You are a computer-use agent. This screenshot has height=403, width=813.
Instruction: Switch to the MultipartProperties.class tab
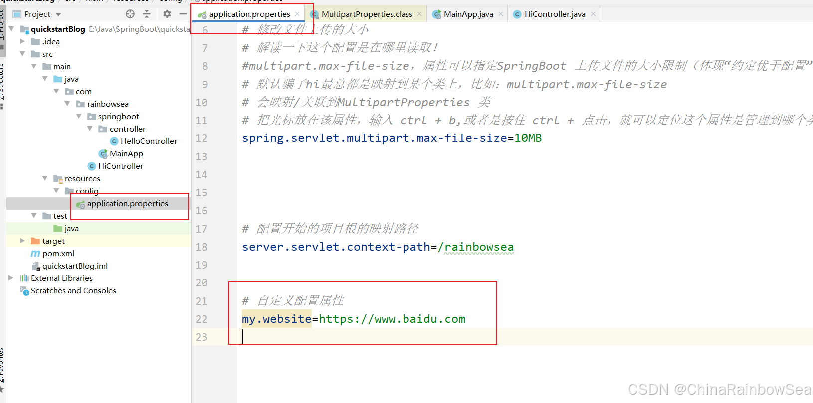point(367,14)
